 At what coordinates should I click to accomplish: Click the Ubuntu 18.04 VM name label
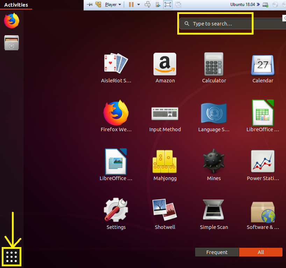click(x=242, y=5)
